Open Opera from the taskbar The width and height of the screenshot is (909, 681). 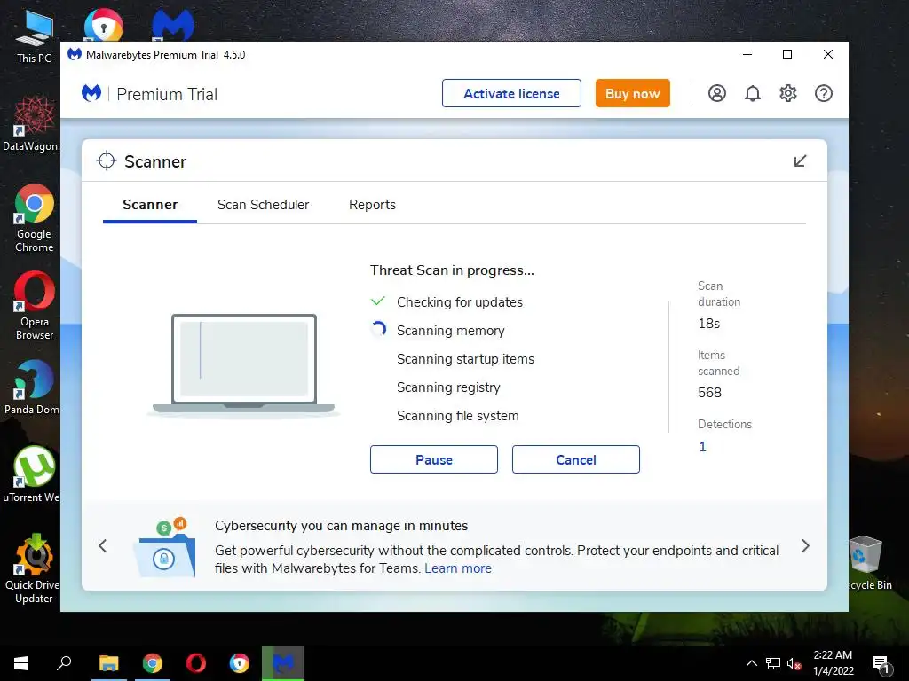(196, 663)
